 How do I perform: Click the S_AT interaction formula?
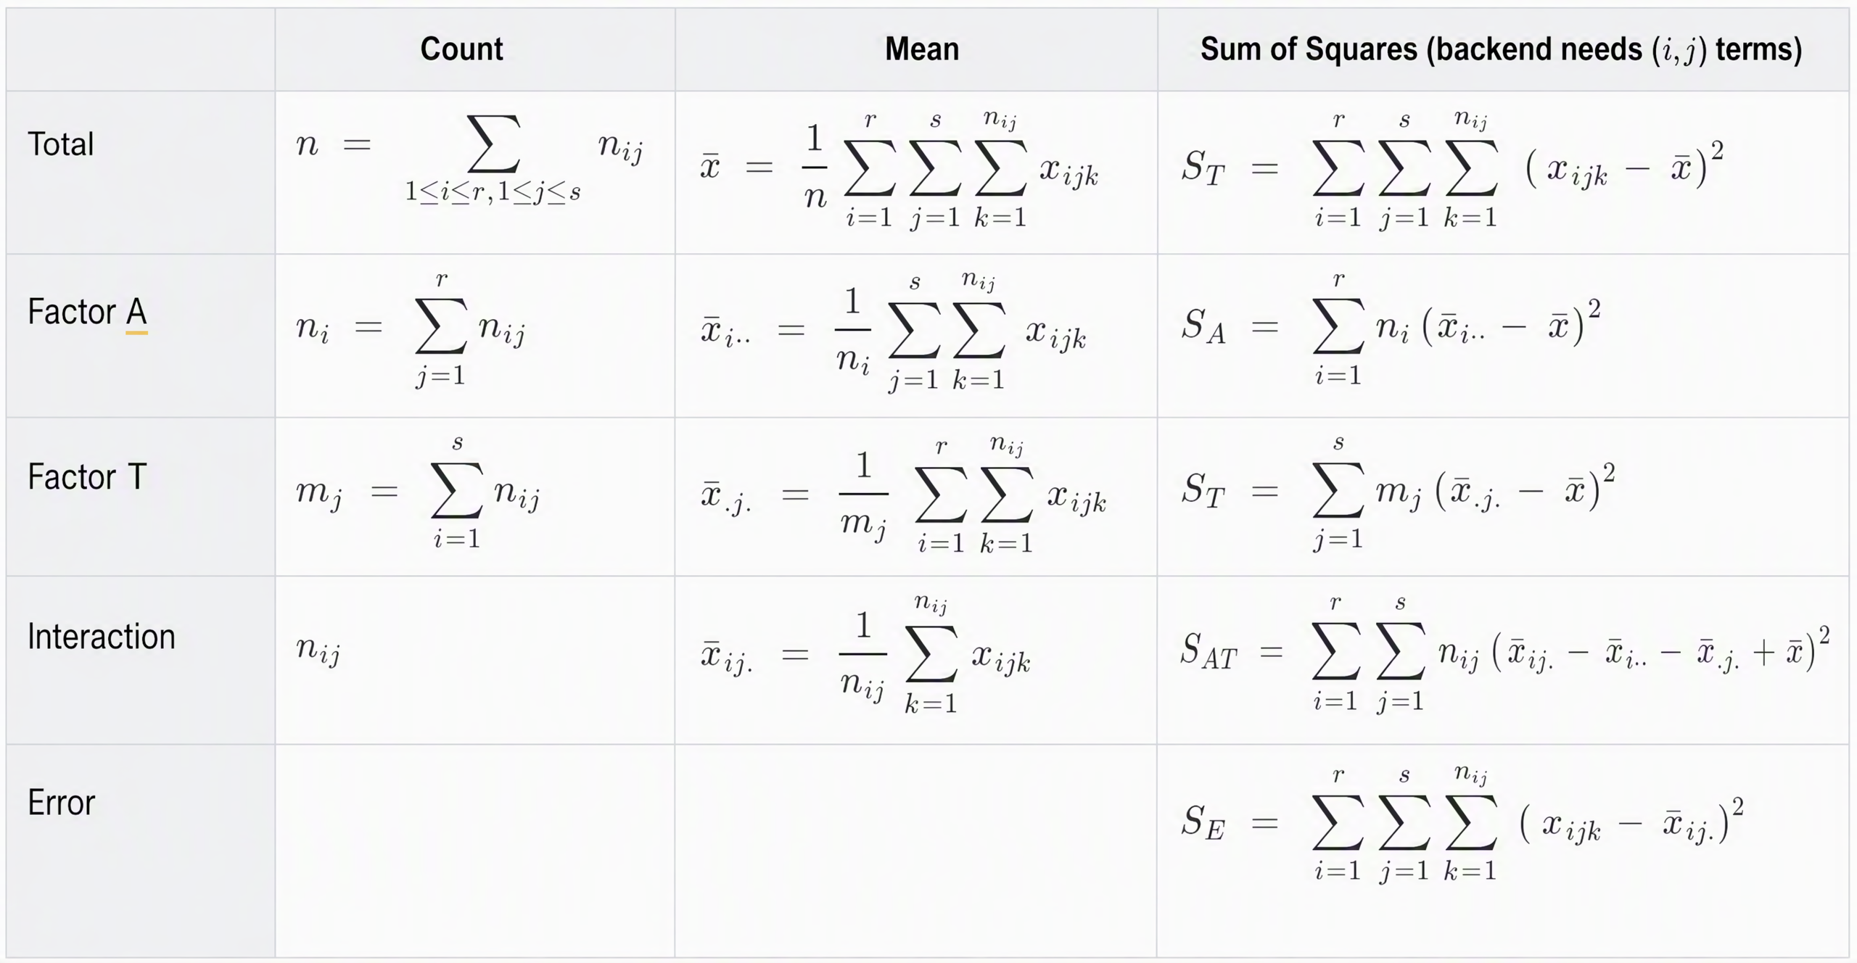(x=1505, y=653)
